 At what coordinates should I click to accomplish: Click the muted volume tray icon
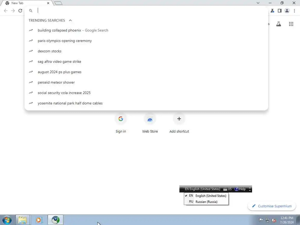pyautogui.click(x=274, y=220)
